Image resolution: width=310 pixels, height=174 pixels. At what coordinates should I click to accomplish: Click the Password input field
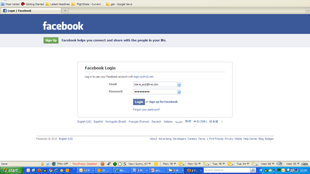[x=155, y=92]
